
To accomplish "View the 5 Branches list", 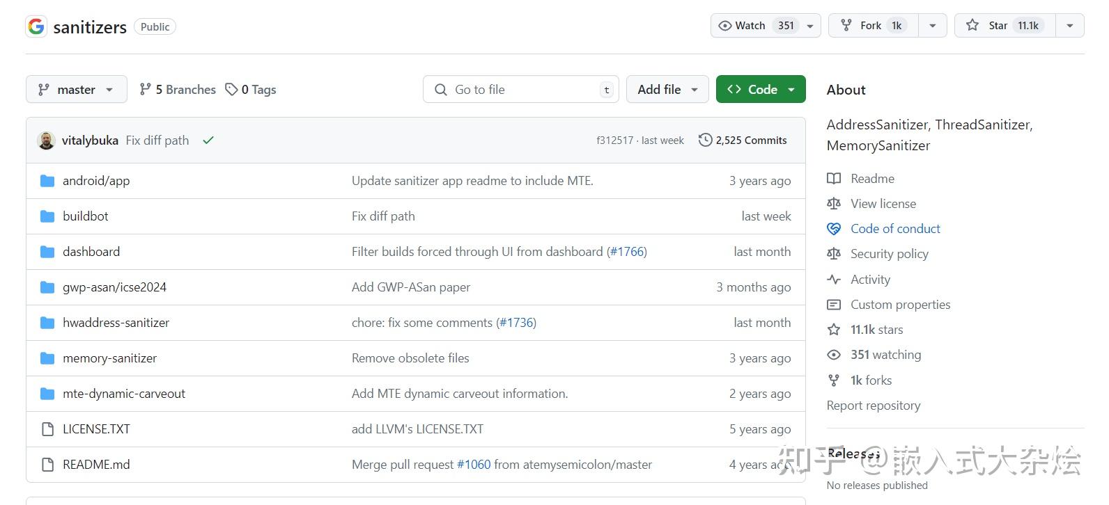I will pos(178,90).
